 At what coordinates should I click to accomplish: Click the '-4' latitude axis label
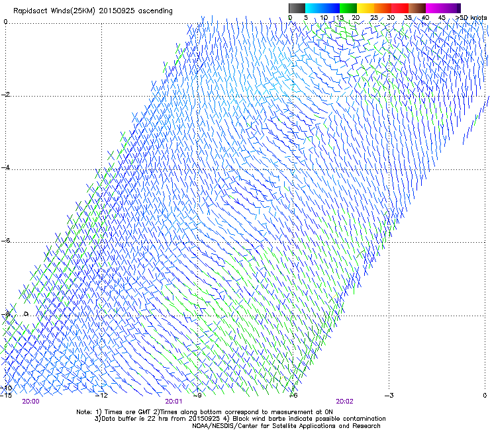coord(5,167)
